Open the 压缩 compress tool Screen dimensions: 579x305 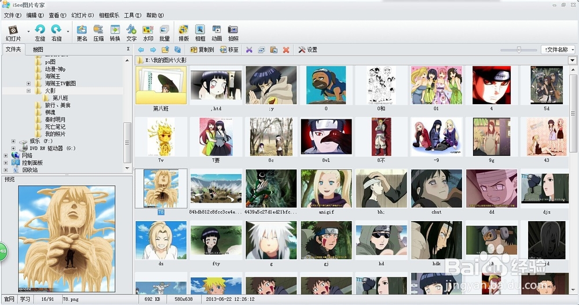click(98, 32)
